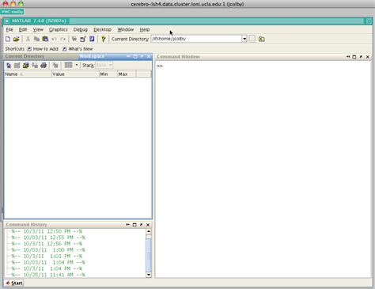Select history entry 10/3/11 12:56 PM
375x289 pixels.
[47, 244]
